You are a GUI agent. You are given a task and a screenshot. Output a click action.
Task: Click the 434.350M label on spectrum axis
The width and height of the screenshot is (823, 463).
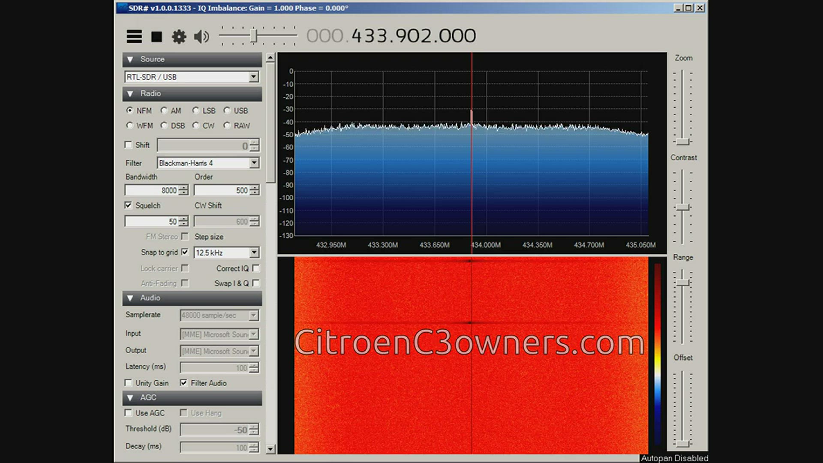(537, 245)
